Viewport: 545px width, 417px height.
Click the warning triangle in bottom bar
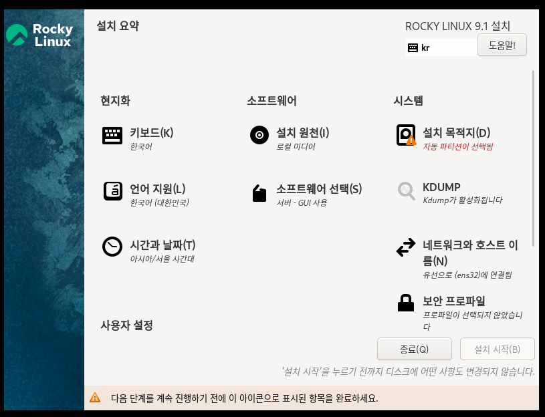(95, 398)
